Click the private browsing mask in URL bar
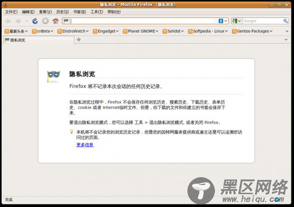Viewport: 294px width, 207px height. tap(66, 21)
